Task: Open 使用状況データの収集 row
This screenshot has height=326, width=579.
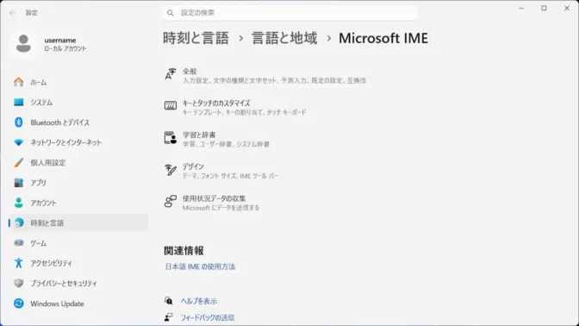Action: click(x=212, y=203)
